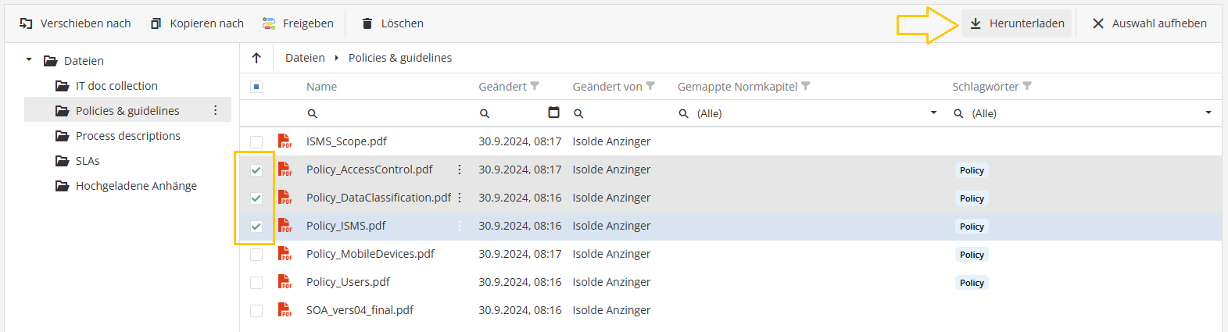The height and width of the screenshot is (332, 1228).
Task: Open Schlagwörter filter dropdown
Action: 1208,113
